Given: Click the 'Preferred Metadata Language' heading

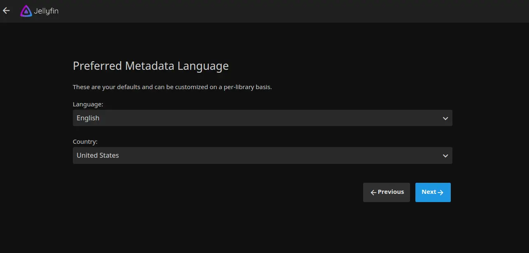Looking at the screenshot, I should coord(151,66).
